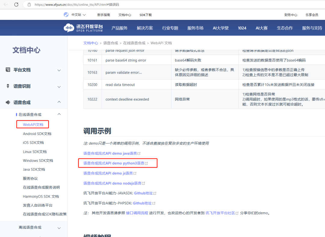Open 语音合成流式API demo java语言 link
The width and height of the screenshot is (325, 237).
coord(110,153)
